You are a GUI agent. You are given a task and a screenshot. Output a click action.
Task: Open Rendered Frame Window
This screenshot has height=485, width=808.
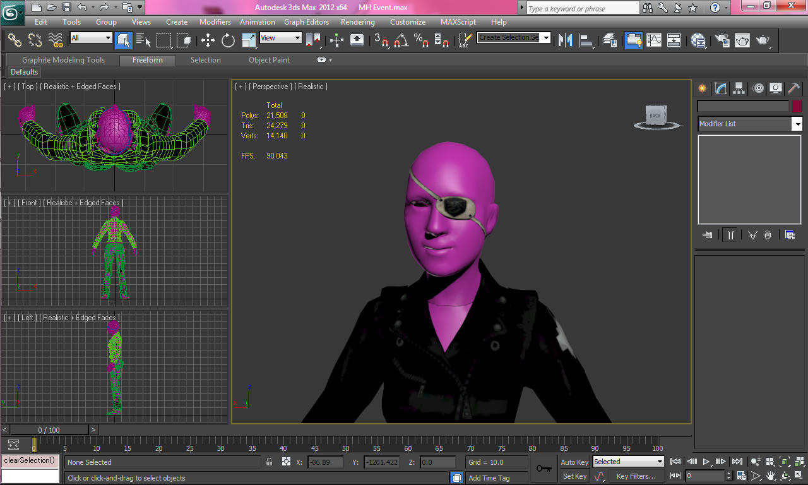point(742,40)
